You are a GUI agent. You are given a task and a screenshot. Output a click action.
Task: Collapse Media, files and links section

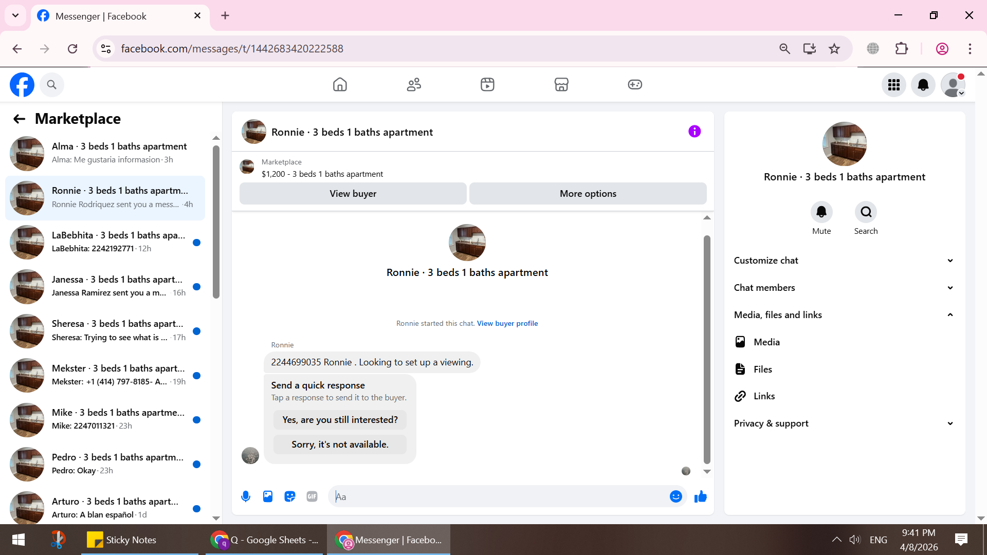pyautogui.click(x=844, y=315)
